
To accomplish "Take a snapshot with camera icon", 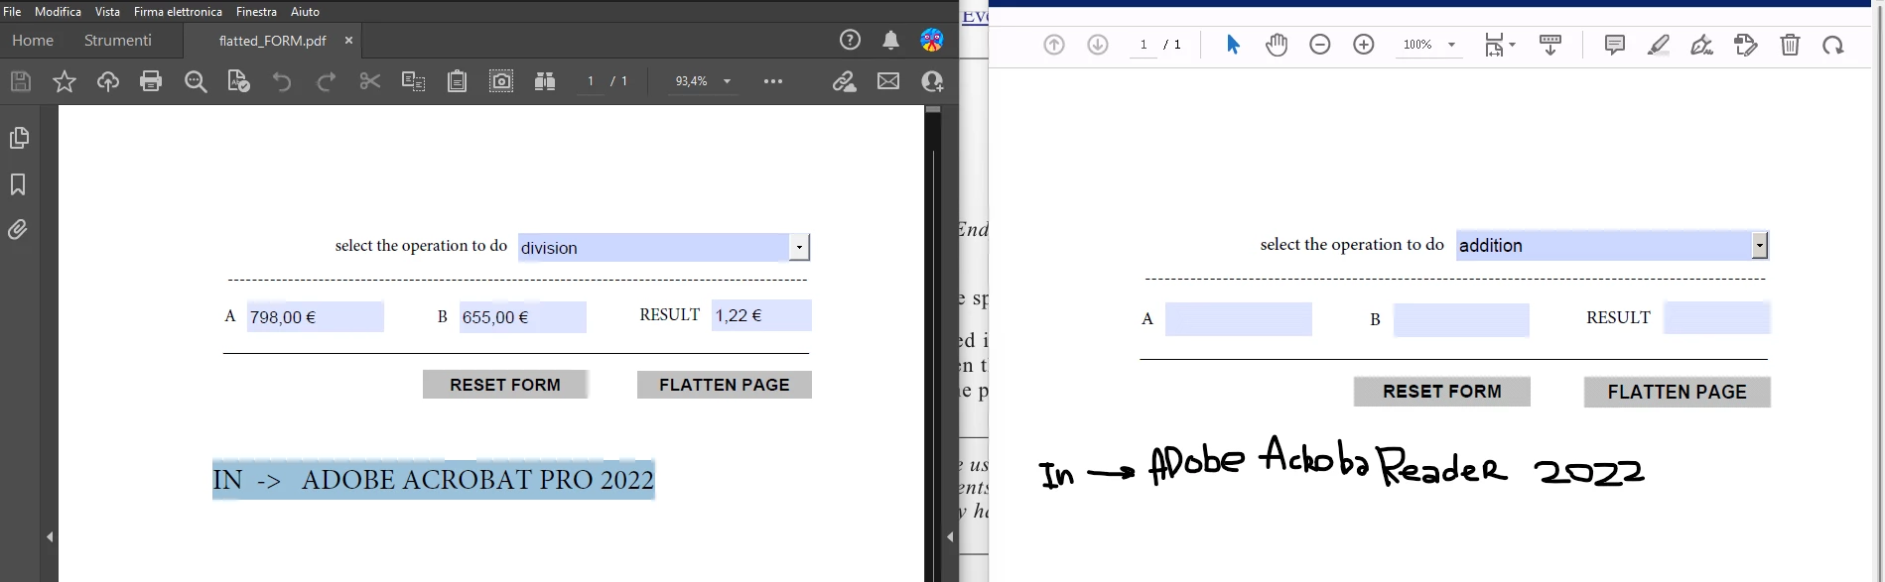I will (501, 81).
